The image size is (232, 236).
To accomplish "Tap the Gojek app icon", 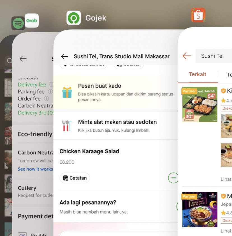I will 74,18.
